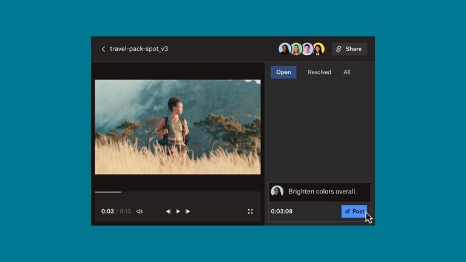Click the 0:03:08 comment timestamp
466x262 pixels.
click(x=282, y=211)
